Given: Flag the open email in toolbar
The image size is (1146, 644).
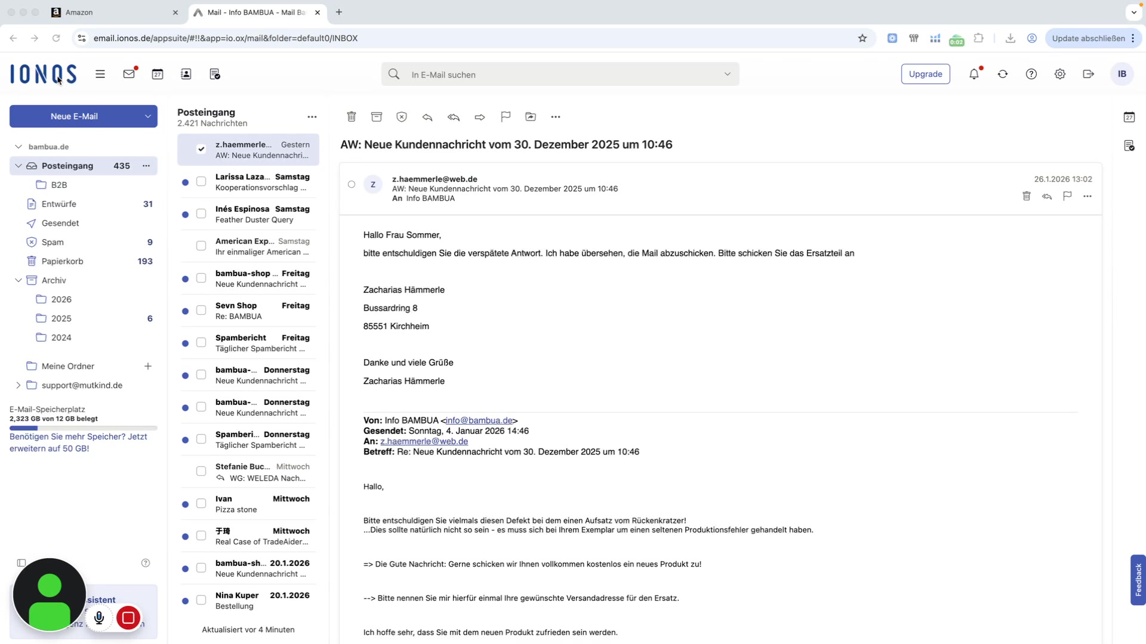Looking at the screenshot, I should click(506, 117).
